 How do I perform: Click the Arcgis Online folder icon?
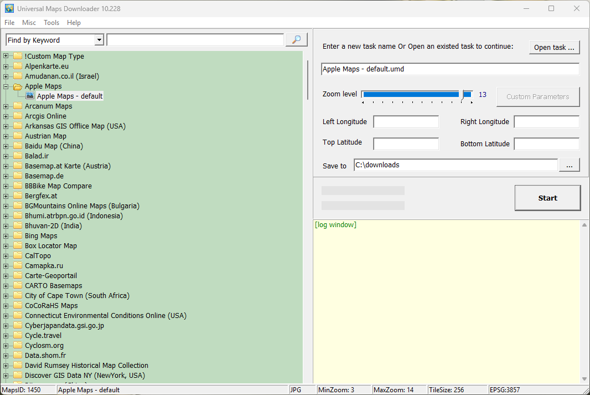point(18,116)
